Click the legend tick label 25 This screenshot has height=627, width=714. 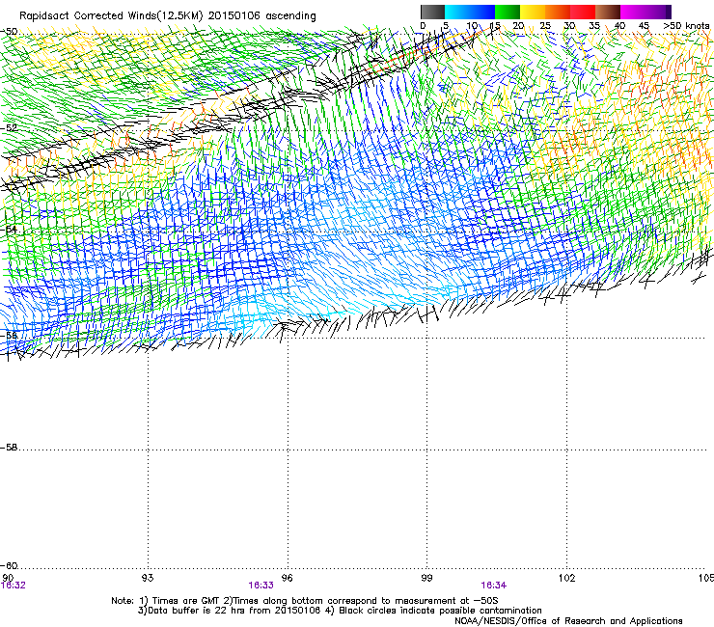pyautogui.click(x=545, y=26)
